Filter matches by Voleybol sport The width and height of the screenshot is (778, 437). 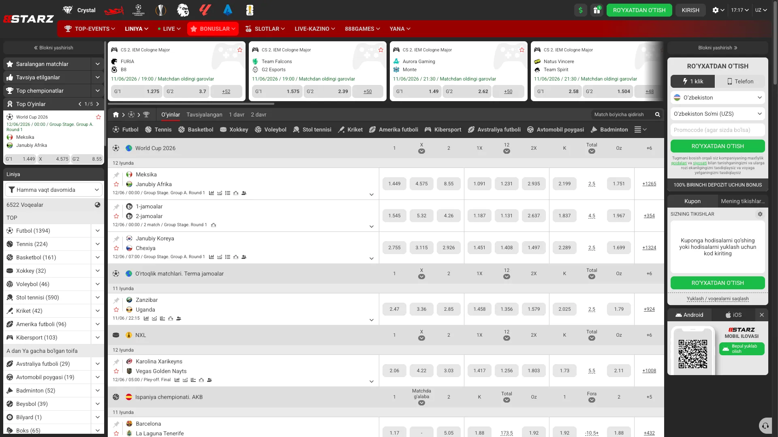[270, 129]
